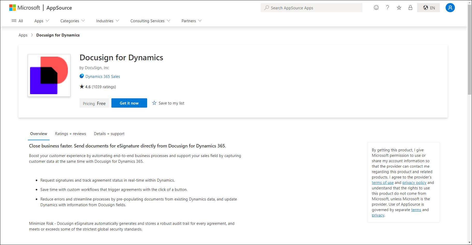Click the search magnifying glass icon
472x245 pixels.
[266, 8]
